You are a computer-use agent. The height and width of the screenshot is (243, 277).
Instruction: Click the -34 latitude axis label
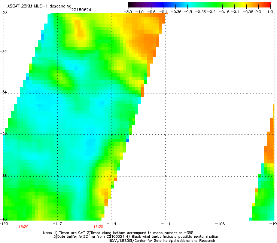3,92
